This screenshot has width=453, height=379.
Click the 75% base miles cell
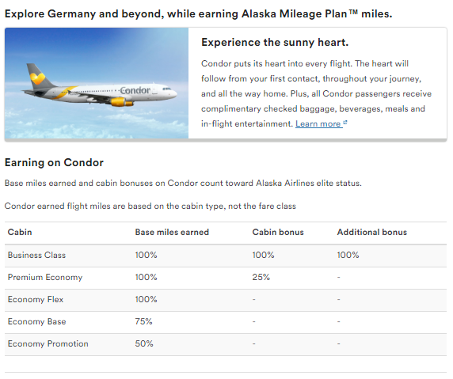[143, 321]
